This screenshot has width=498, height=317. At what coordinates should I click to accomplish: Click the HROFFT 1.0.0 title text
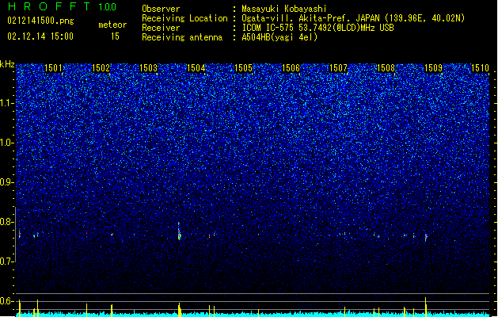pyautogui.click(x=63, y=6)
